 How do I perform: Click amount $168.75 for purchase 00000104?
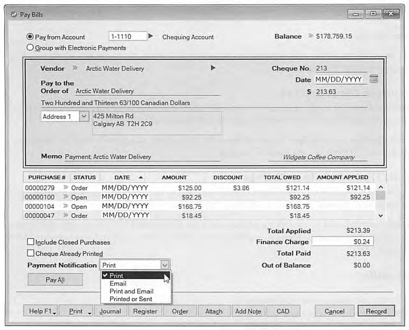click(x=190, y=207)
